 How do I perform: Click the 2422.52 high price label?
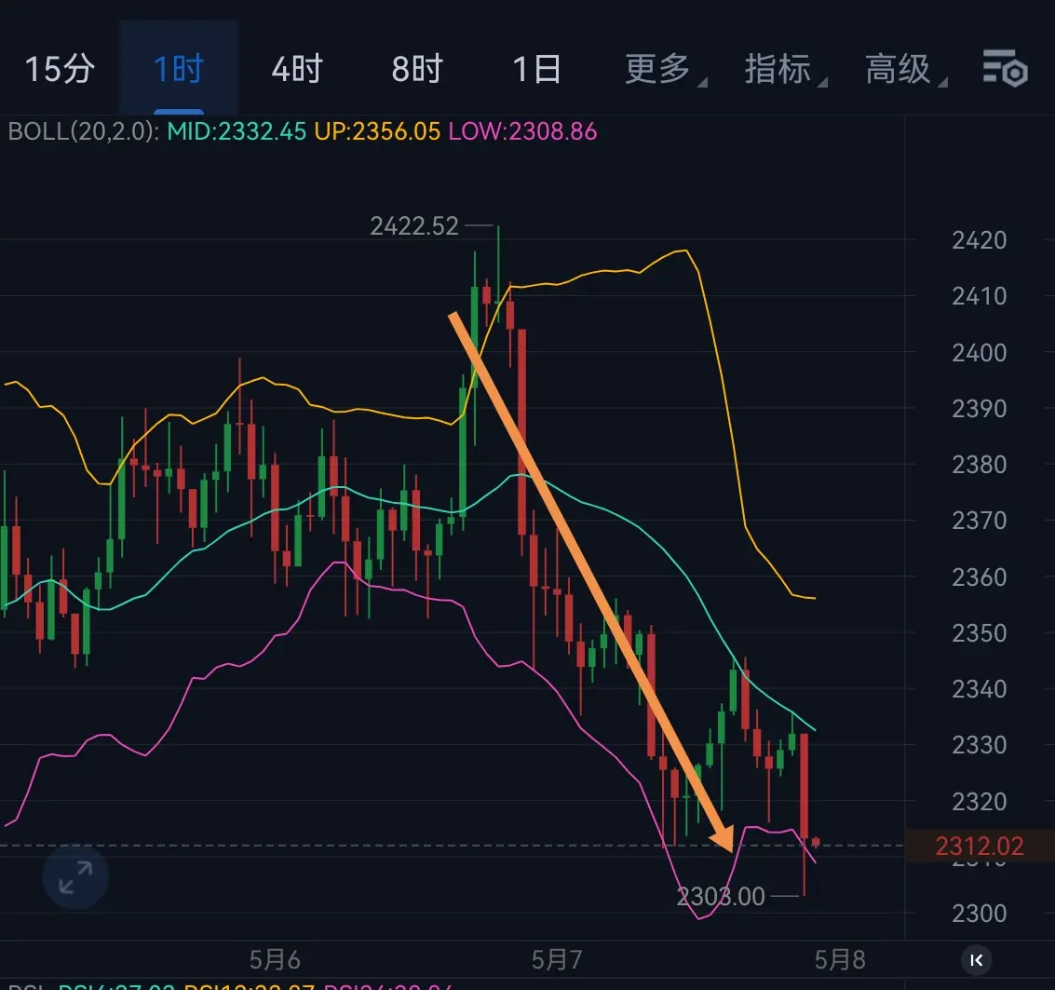coord(414,226)
